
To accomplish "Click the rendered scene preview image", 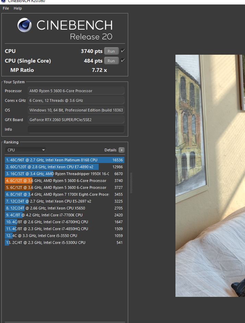I will tap(210, 176).
